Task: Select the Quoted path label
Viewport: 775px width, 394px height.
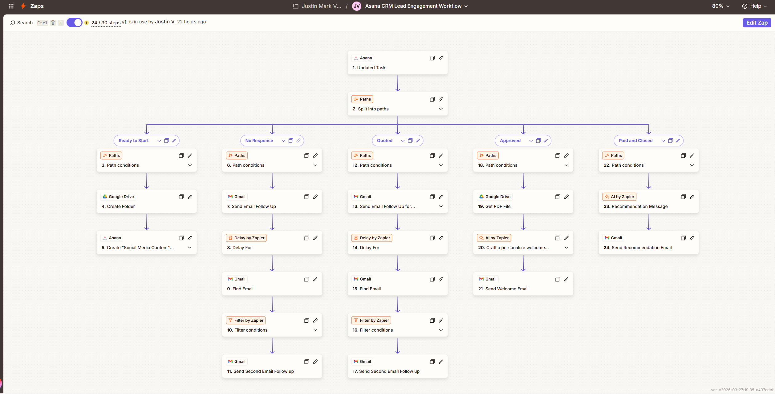Action: [384, 141]
